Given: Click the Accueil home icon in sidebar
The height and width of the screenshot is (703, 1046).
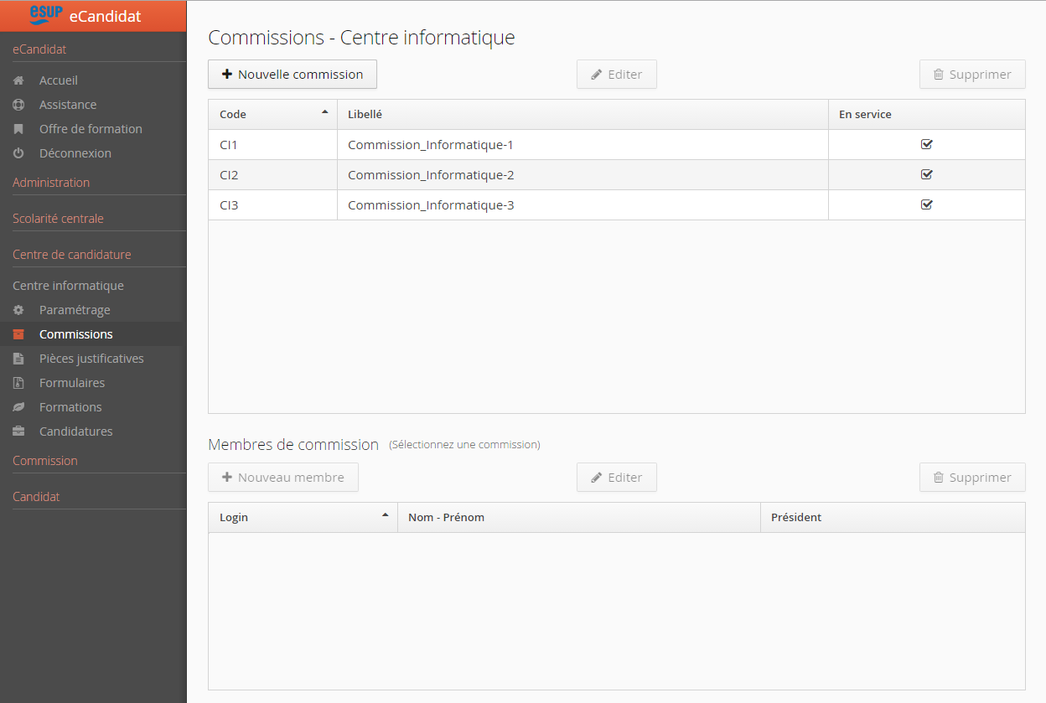Looking at the screenshot, I should click(x=18, y=80).
